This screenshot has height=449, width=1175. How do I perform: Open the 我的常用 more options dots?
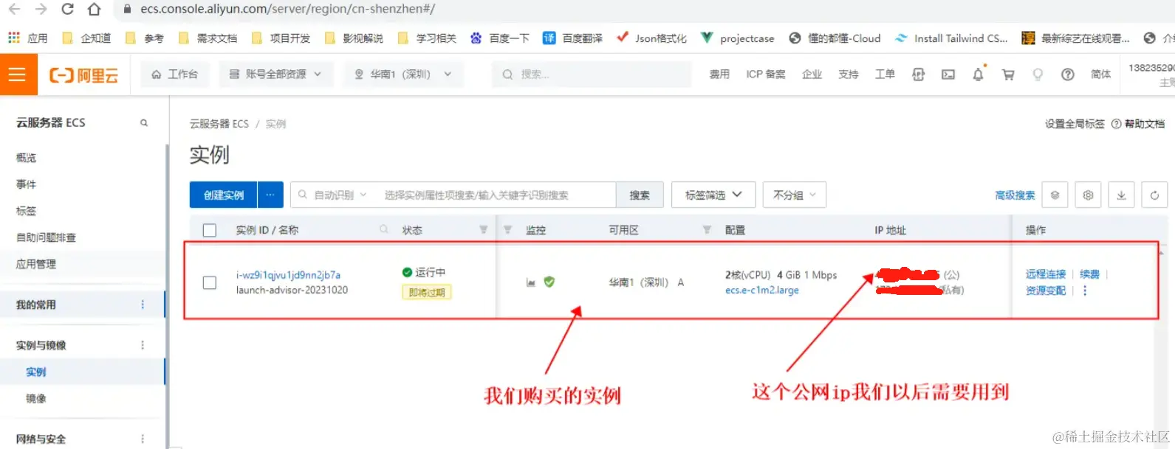click(x=143, y=304)
